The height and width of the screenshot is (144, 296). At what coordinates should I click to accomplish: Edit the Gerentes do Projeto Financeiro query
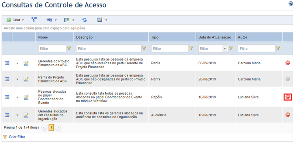pyautogui.click(x=26, y=63)
